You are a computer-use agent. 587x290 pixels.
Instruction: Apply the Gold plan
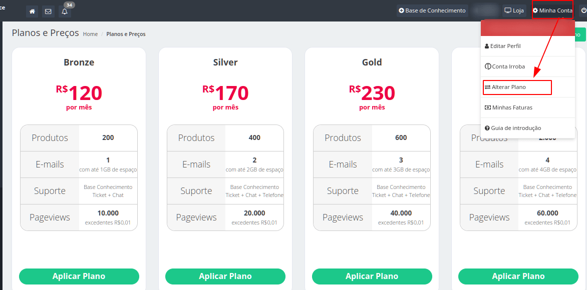pyautogui.click(x=372, y=276)
